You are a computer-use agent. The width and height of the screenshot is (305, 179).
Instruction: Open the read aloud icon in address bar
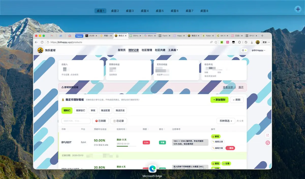[x=211, y=42]
